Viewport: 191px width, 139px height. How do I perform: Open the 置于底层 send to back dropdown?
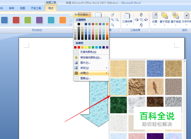click(x=176, y=19)
